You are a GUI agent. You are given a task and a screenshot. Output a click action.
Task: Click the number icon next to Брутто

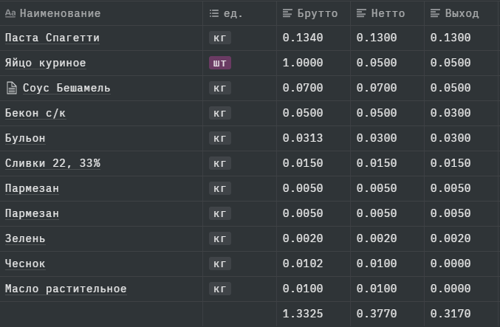point(288,13)
